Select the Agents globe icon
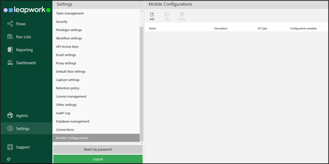Viewport: 329px width, 164px height. [10, 115]
